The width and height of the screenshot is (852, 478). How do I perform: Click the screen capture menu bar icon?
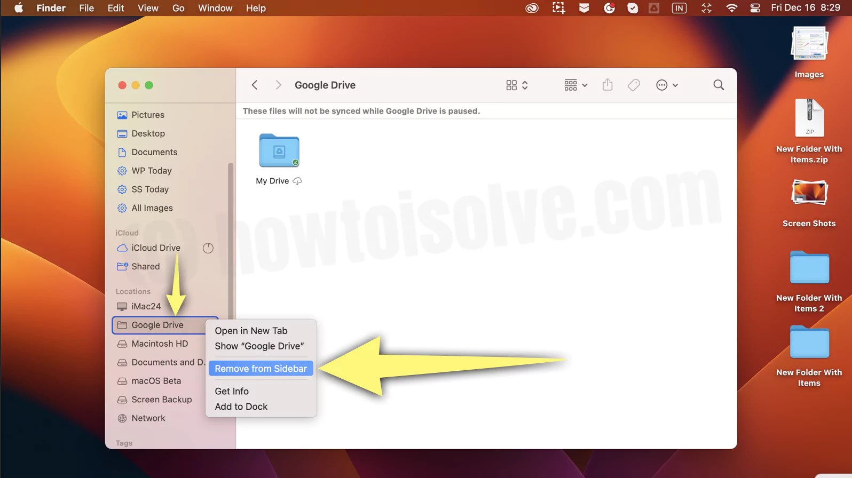pyautogui.click(x=558, y=8)
